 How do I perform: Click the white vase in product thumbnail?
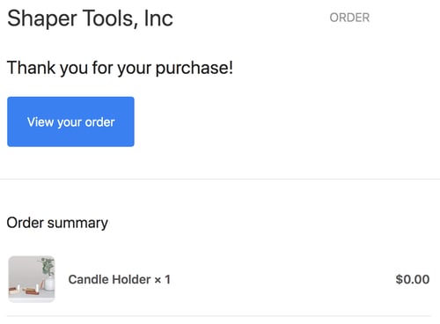coord(49,283)
